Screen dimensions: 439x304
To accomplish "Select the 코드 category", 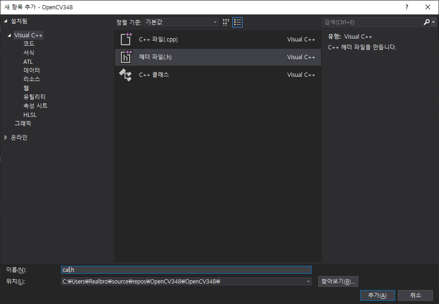I will point(28,44).
